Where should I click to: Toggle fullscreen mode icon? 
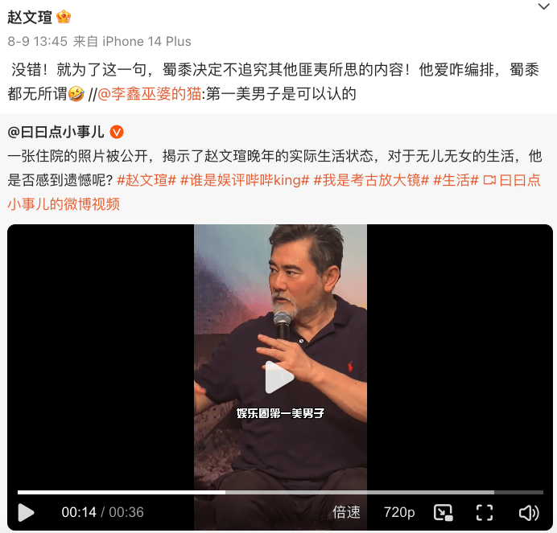click(x=485, y=512)
